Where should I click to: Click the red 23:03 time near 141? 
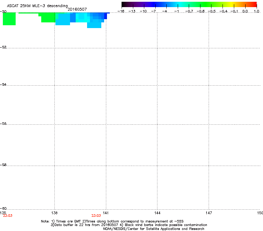click(96, 216)
